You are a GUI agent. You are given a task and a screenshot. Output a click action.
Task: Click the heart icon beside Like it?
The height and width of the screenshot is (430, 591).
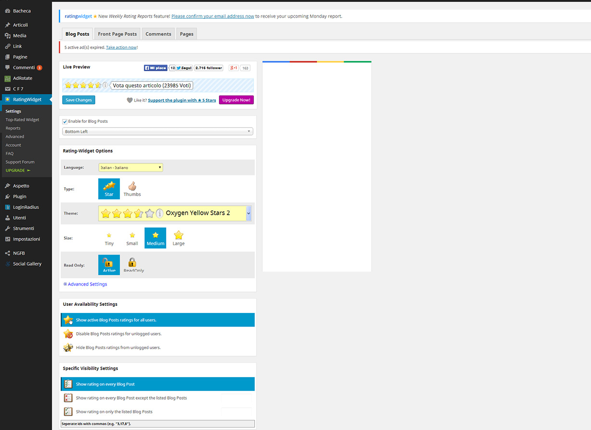(x=129, y=100)
